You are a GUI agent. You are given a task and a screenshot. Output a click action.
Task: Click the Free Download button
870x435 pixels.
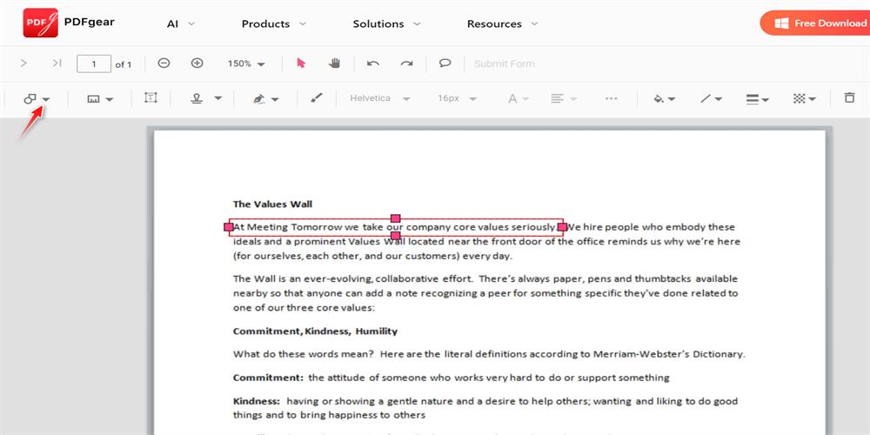[815, 23]
